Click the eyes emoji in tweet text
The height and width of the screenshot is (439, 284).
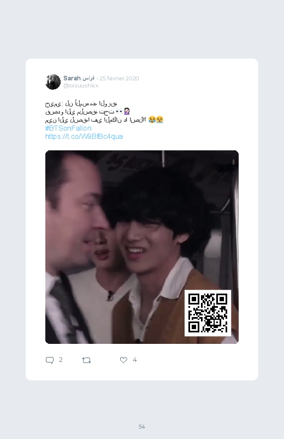tap(119, 112)
